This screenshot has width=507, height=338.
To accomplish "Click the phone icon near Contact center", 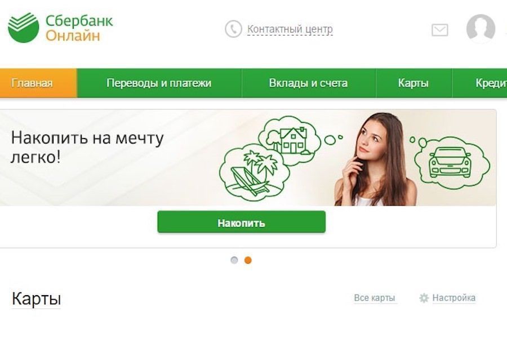I will coord(233,29).
